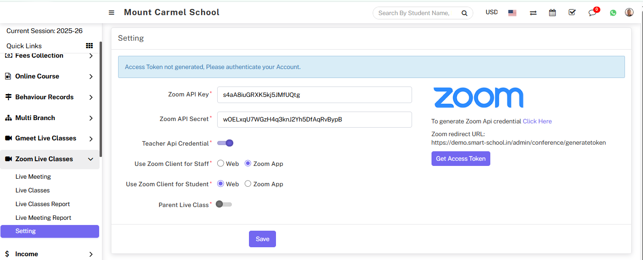Open the calendar icon in header
643x260 pixels.
(552, 13)
